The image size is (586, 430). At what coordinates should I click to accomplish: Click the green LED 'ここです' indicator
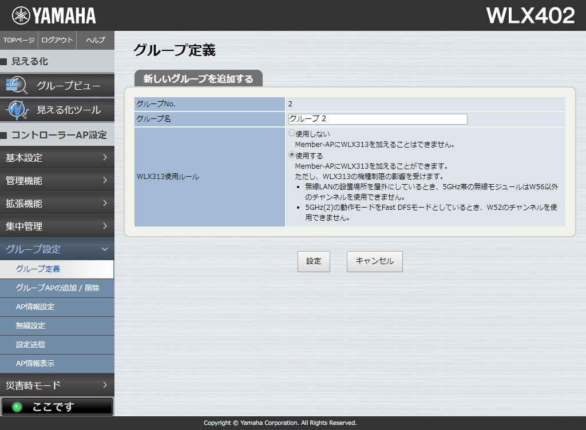[x=17, y=407]
